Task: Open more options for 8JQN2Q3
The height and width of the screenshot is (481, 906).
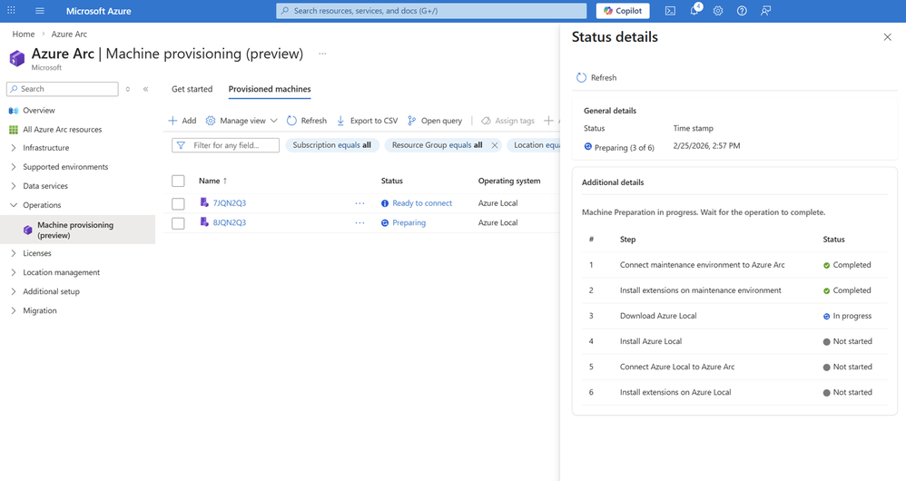Action: 360,223
